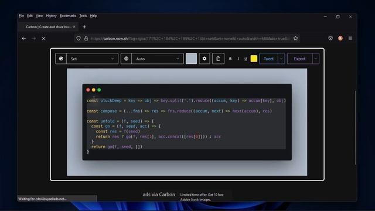Image resolution: width=375 pixels, height=211 pixels.
Task: Toggle underline text formatting
Action: pyautogui.click(x=246, y=59)
